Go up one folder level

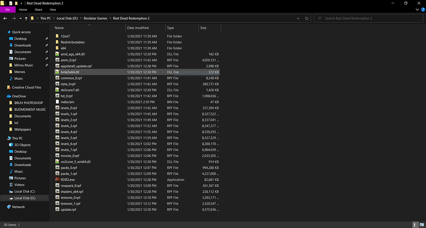coord(26,18)
